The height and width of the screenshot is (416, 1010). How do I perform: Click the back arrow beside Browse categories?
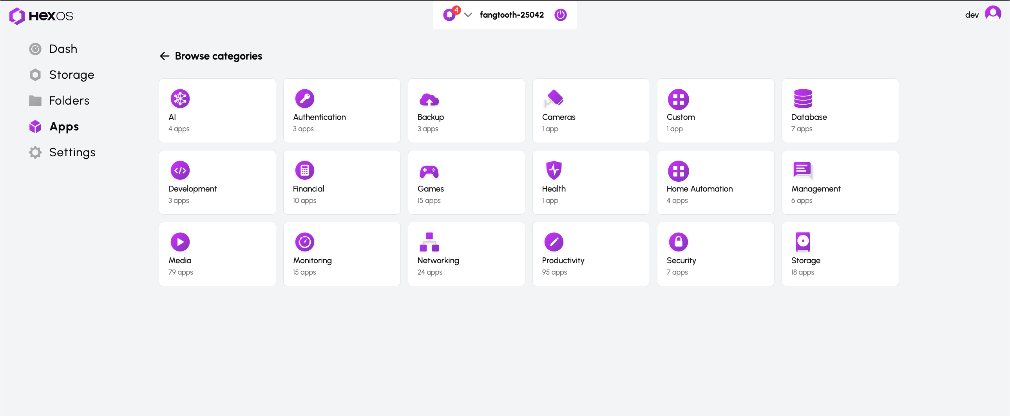[164, 56]
